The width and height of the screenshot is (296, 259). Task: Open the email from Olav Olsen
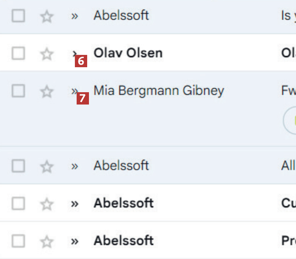pos(128,53)
